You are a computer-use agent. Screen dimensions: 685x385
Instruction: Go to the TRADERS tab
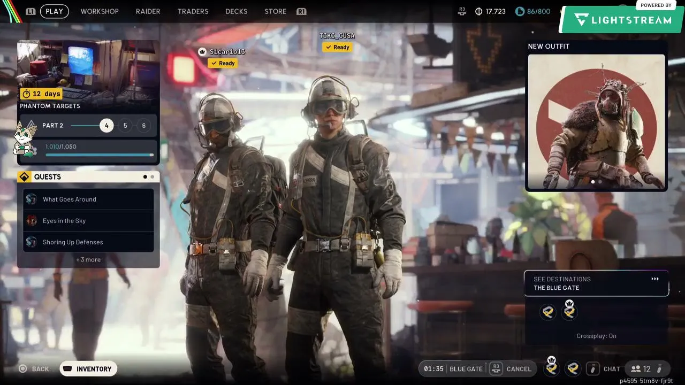[193, 11]
